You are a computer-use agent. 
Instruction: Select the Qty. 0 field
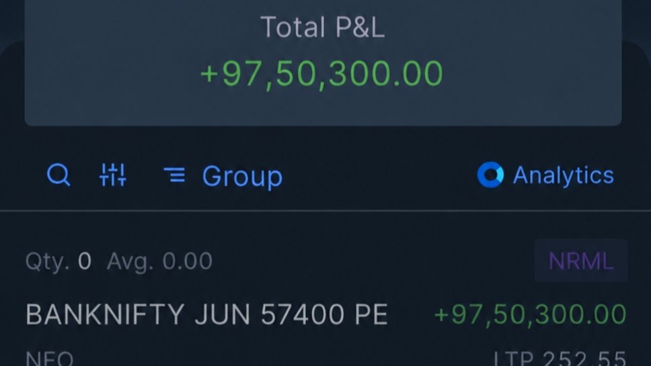click(x=58, y=261)
